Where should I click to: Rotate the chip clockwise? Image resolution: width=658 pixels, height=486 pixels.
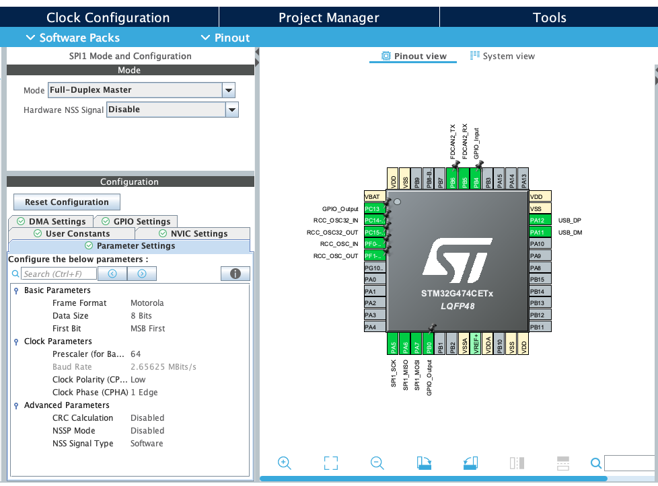coord(424,463)
